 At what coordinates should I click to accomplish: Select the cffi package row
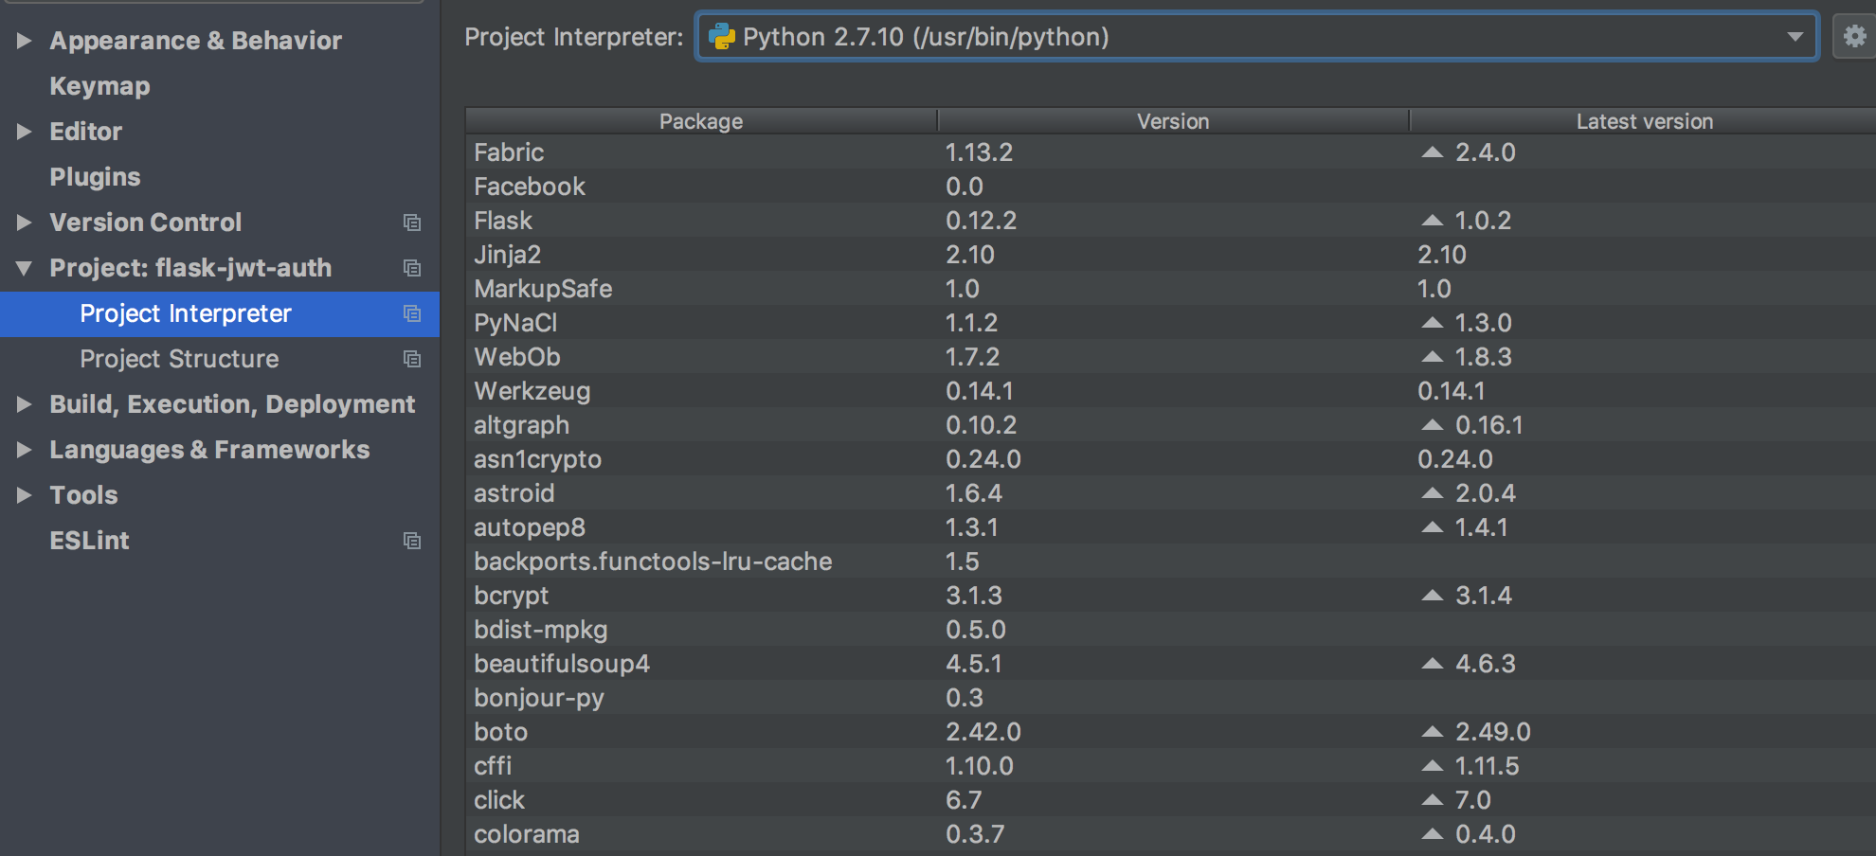(x=1171, y=766)
